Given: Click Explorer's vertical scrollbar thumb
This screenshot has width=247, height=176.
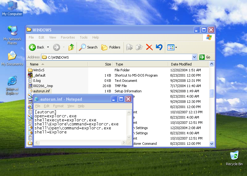Looking at the screenshot, I should [211, 93].
